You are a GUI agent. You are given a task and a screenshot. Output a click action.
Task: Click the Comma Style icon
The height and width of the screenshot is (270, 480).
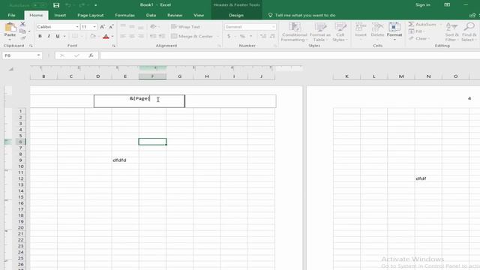coord(250,36)
